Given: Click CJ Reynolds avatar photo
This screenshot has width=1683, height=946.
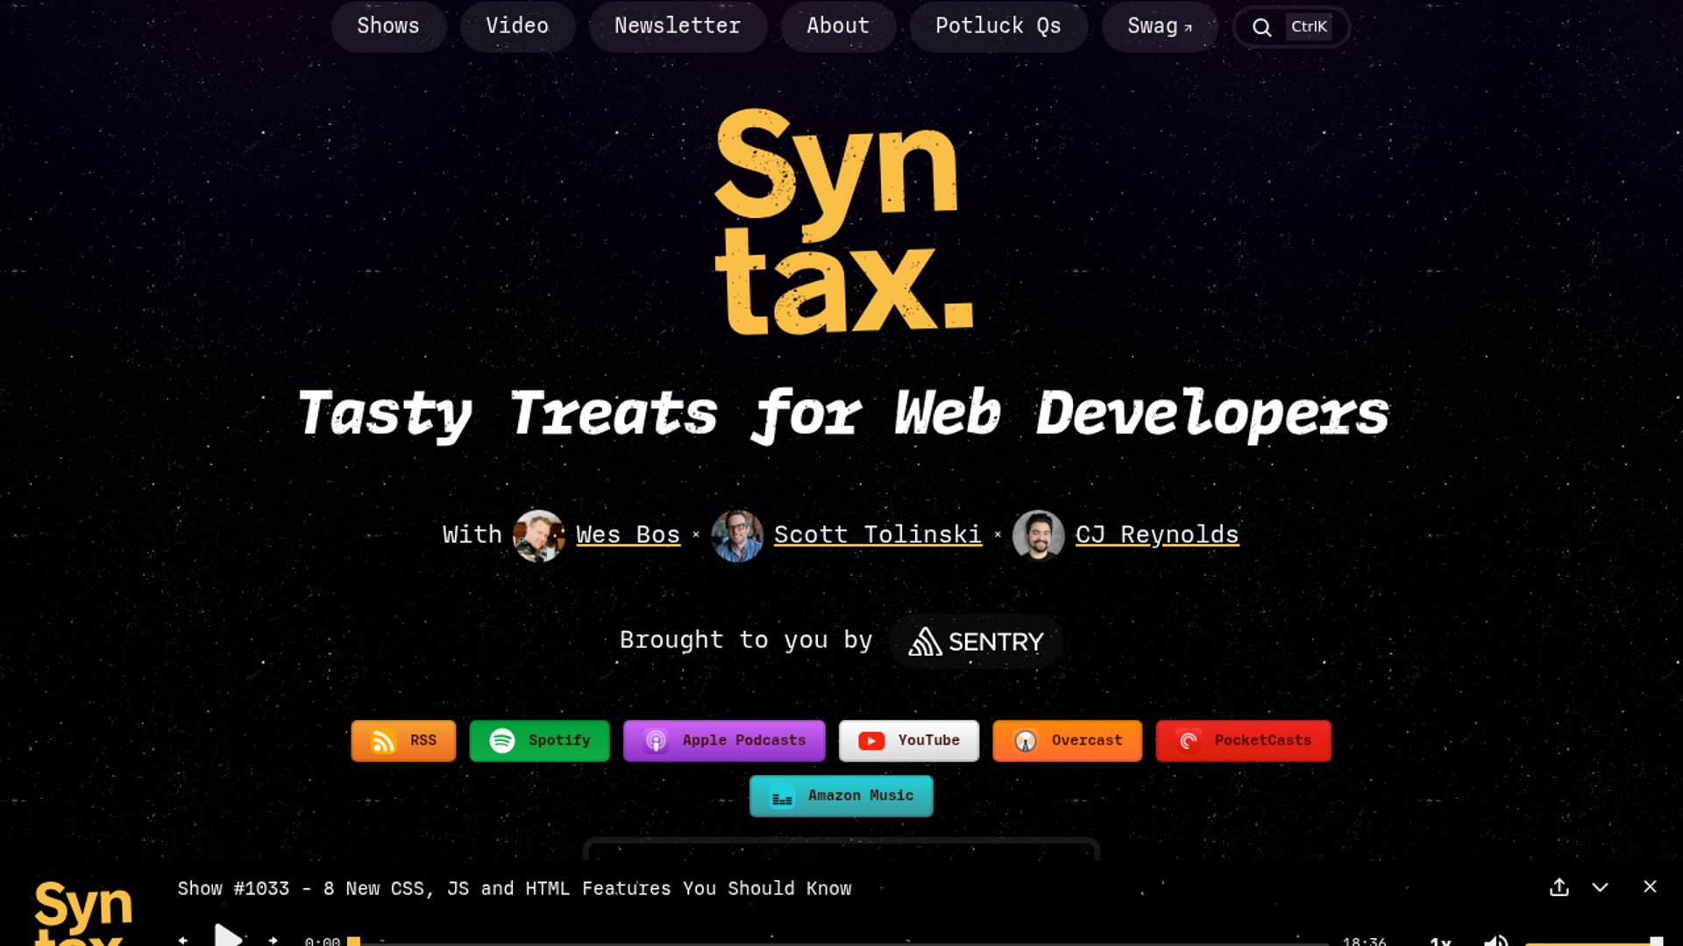Looking at the screenshot, I should coord(1039,535).
